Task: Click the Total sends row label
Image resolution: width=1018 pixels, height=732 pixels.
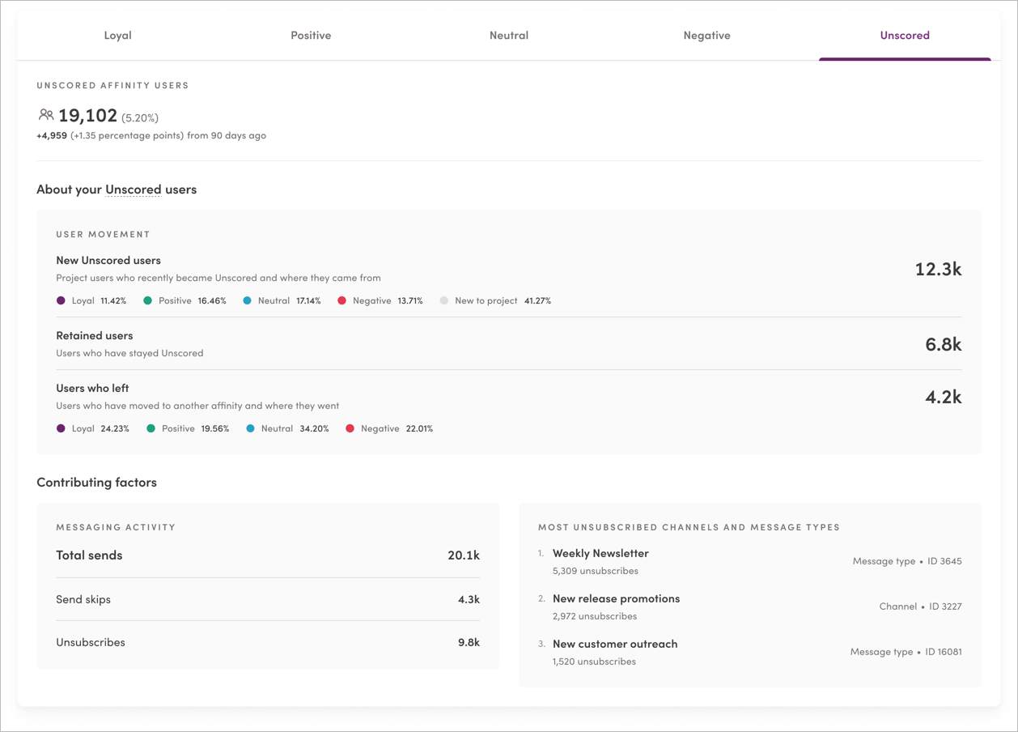Action: [x=89, y=555]
